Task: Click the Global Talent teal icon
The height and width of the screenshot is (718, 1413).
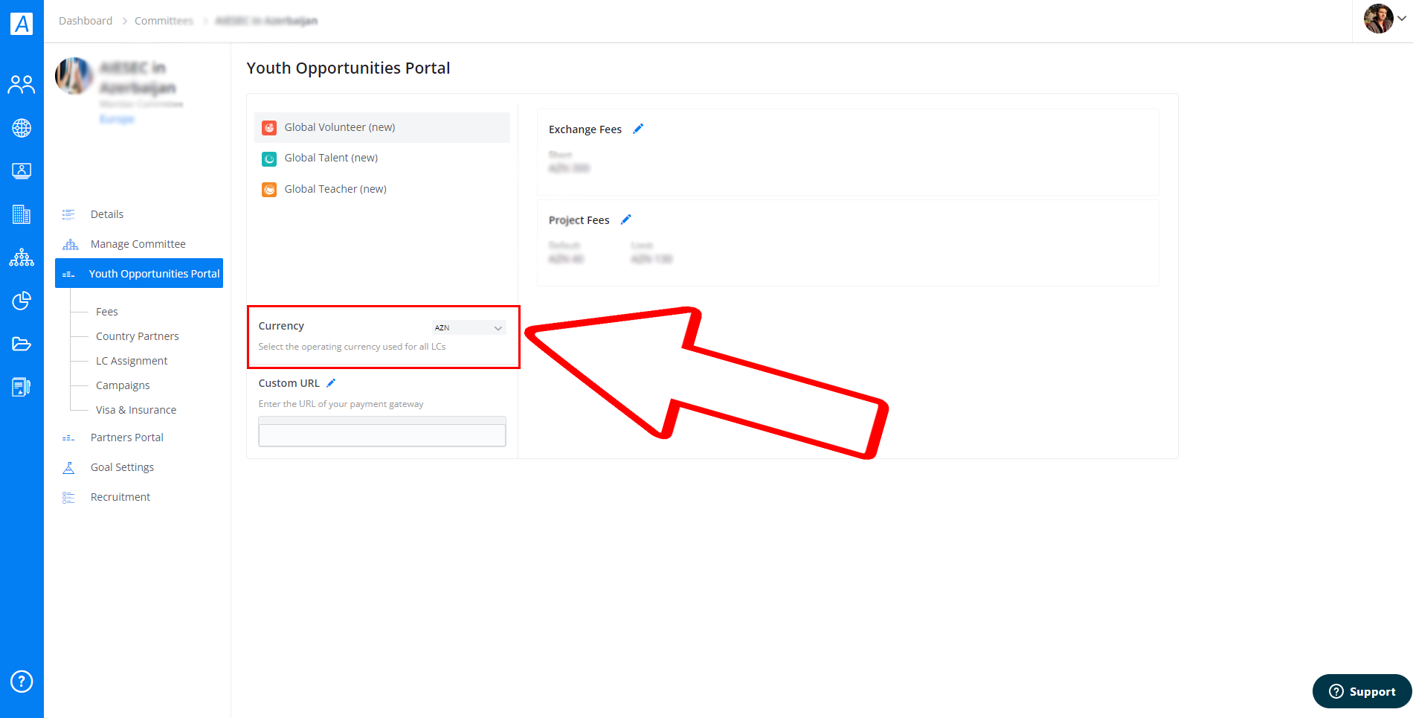Action: click(x=269, y=158)
